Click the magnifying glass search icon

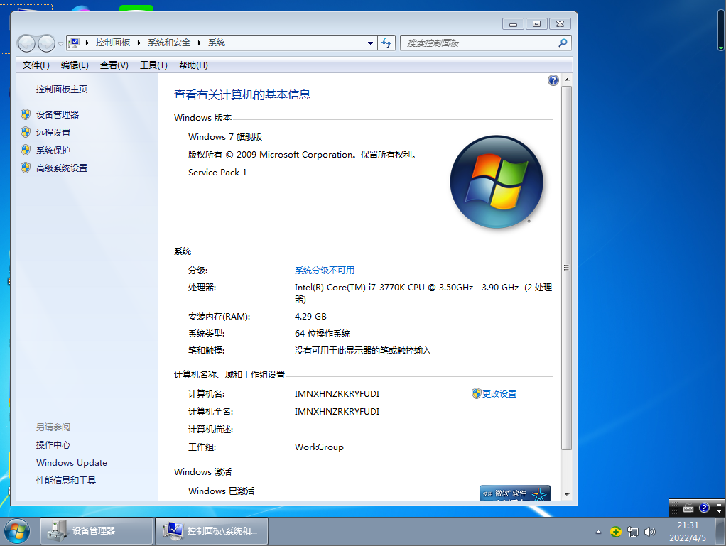click(563, 43)
